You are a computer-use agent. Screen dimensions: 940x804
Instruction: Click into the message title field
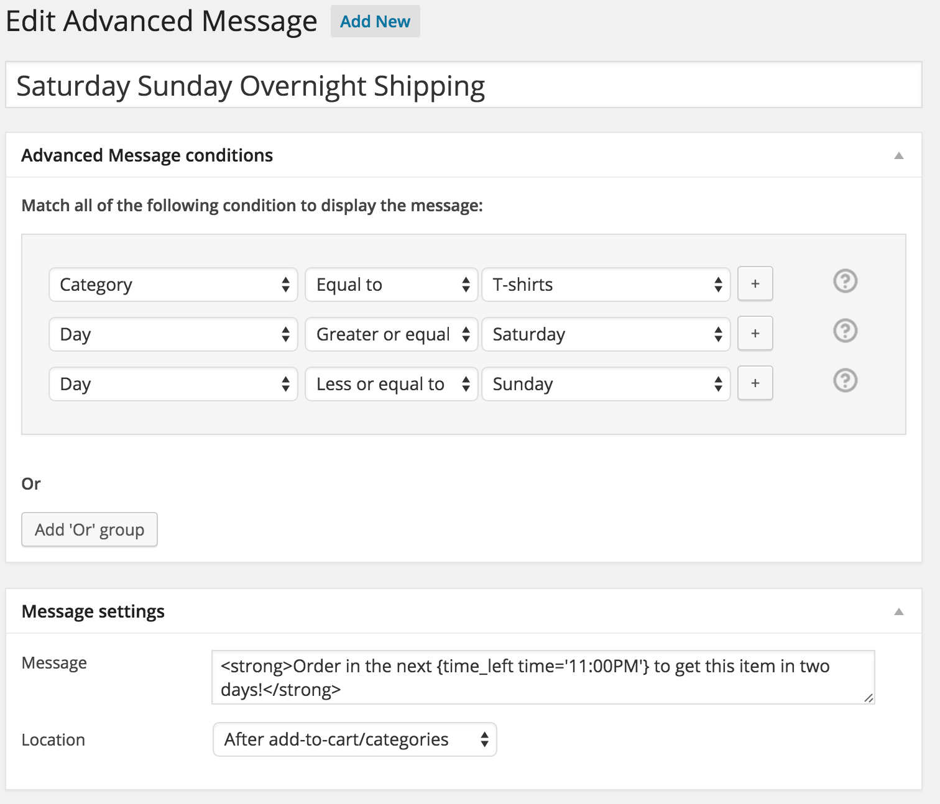[x=463, y=85]
